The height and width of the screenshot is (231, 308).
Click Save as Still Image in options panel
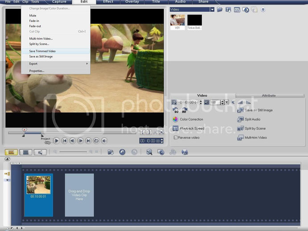click(x=255, y=110)
